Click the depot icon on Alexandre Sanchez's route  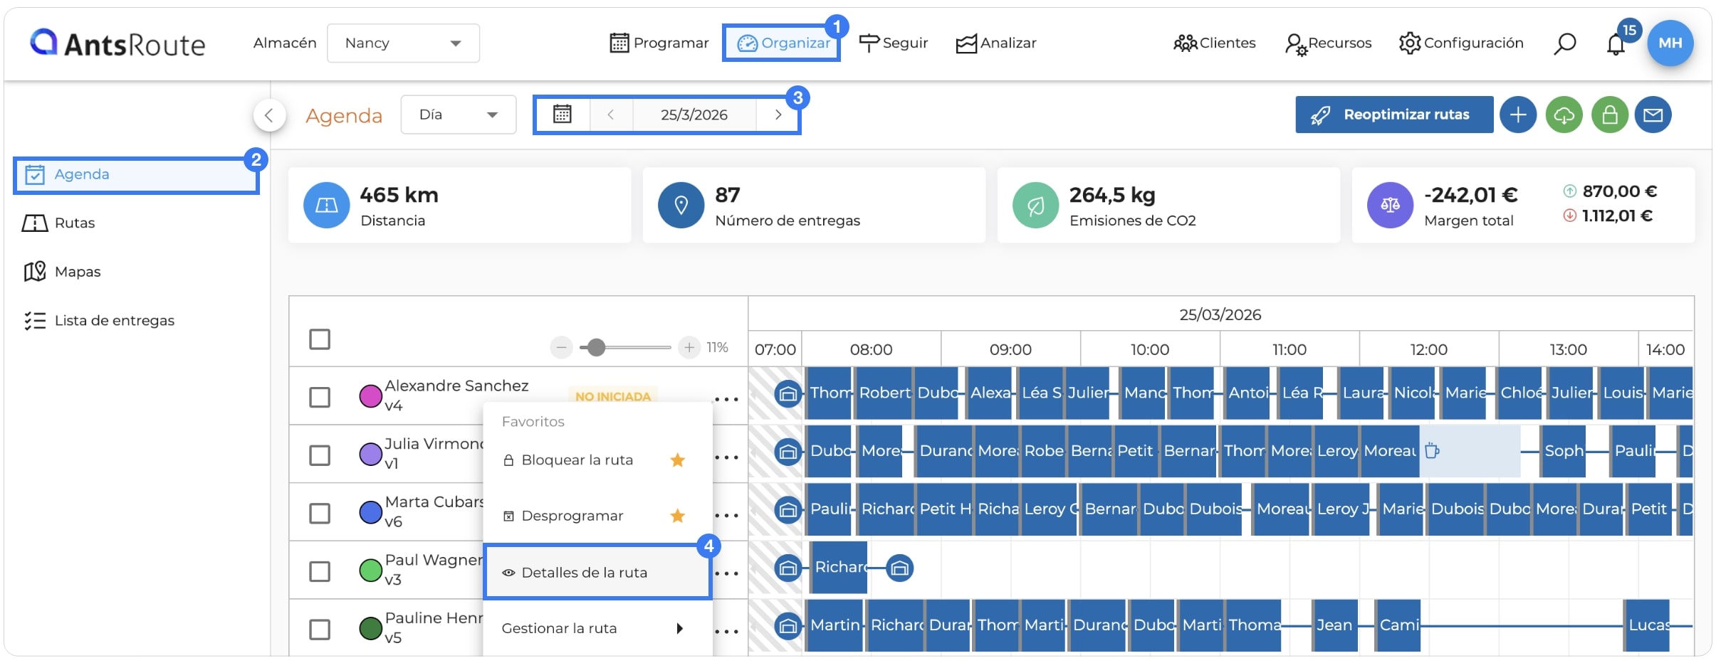pyautogui.click(x=788, y=393)
